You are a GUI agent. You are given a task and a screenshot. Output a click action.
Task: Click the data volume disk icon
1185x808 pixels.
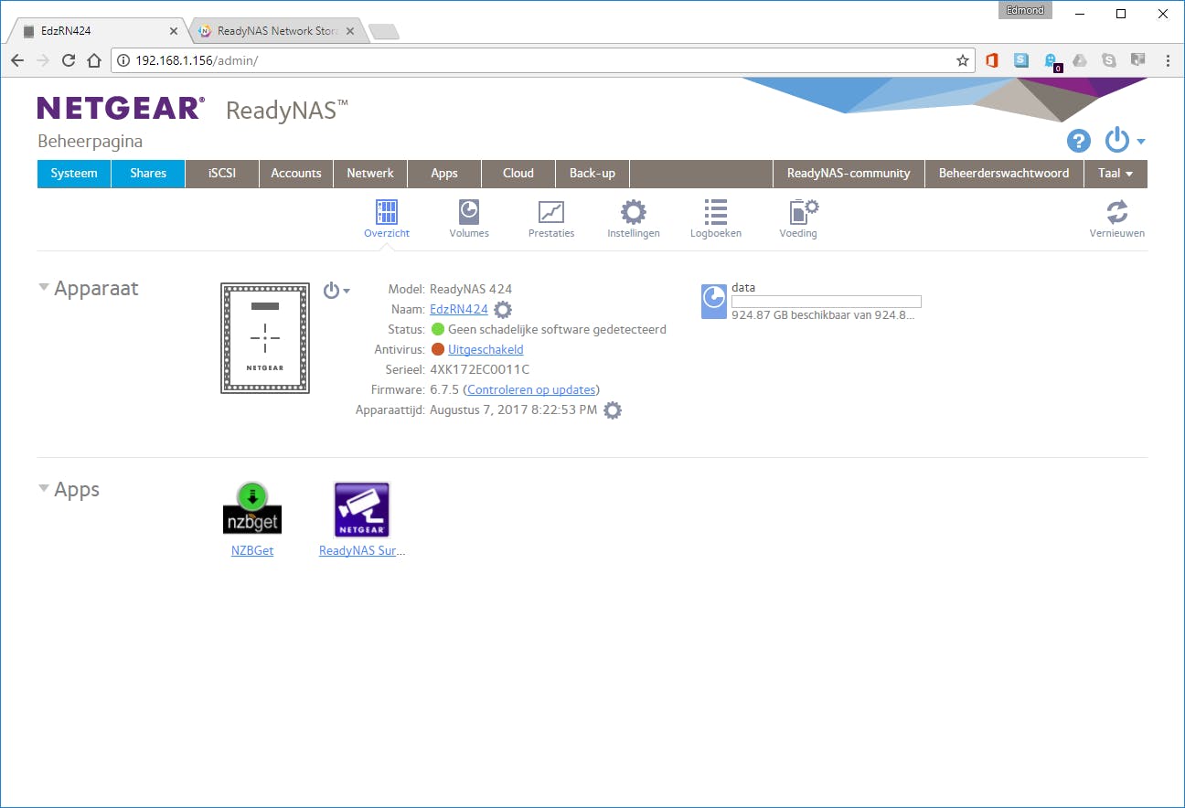(x=714, y=302)
